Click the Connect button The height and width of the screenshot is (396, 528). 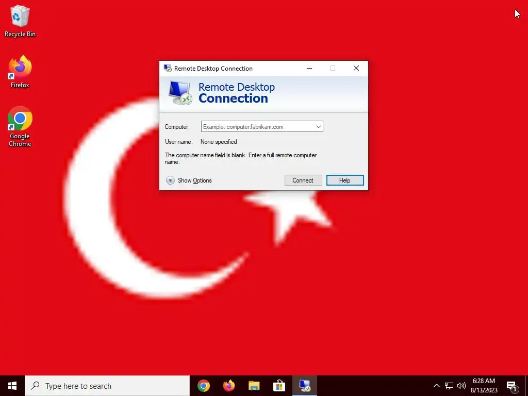click(303, 180)
